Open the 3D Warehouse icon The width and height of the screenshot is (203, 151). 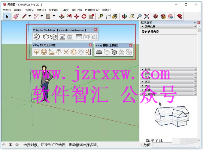point(156,16)
